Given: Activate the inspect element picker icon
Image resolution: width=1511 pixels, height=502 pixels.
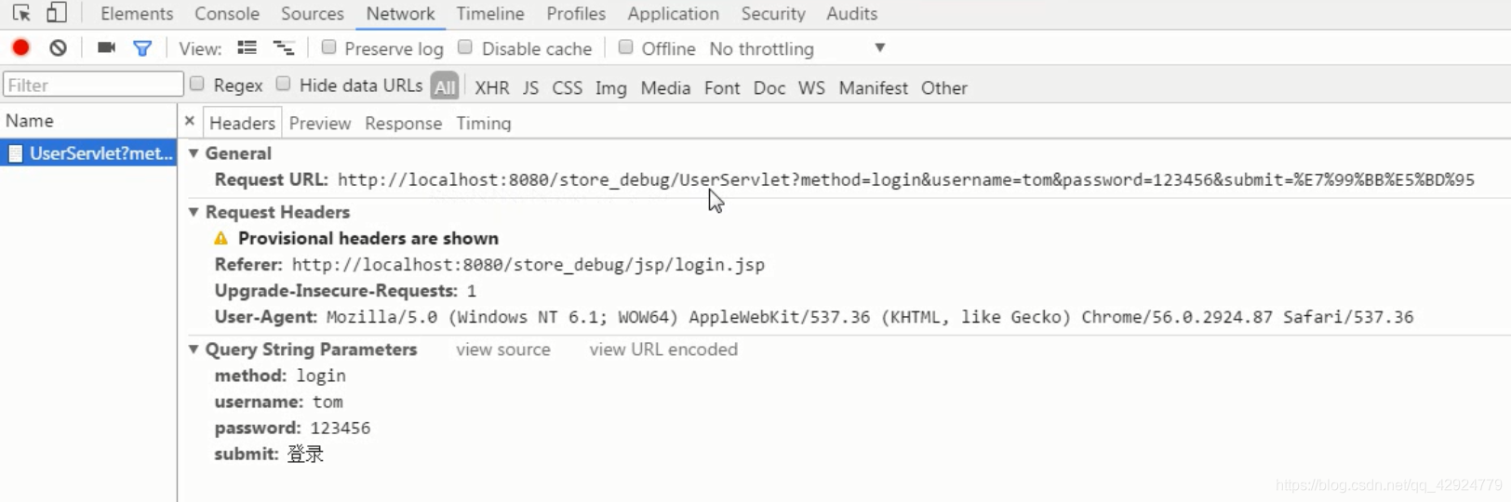Looking at the screenshot, I should tap(21, 13).
